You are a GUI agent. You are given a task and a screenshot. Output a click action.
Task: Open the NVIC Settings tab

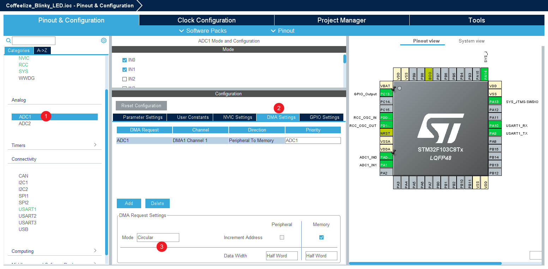pos(237,117)
